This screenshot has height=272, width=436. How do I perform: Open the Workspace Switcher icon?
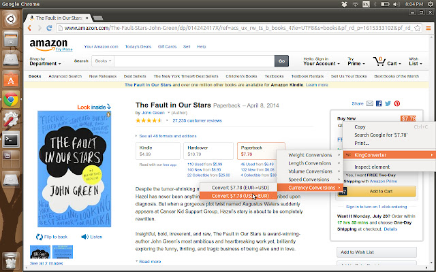click(11, 159)
